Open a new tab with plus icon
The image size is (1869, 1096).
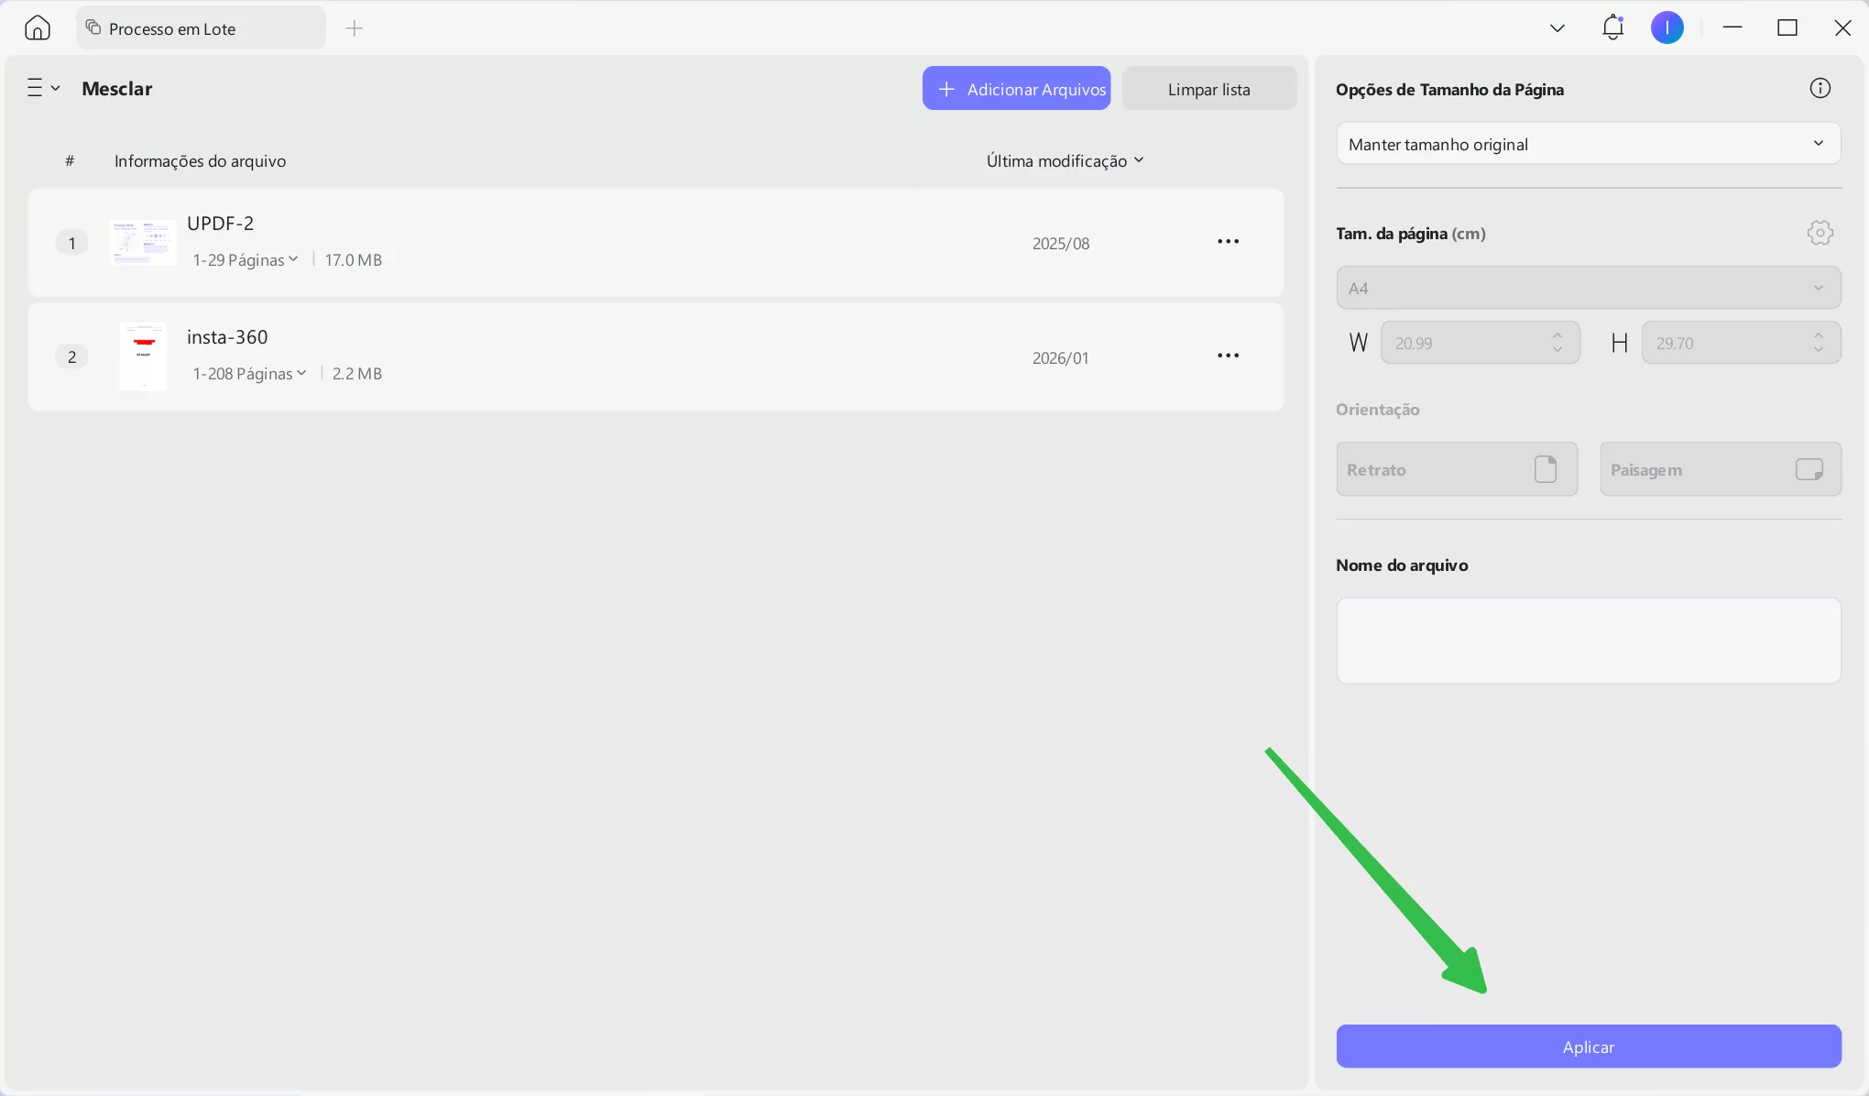pos(355,28)
